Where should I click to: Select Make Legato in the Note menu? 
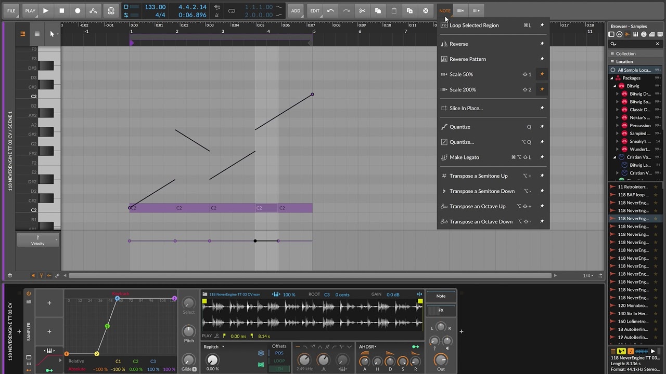click(x=493, y=157)
